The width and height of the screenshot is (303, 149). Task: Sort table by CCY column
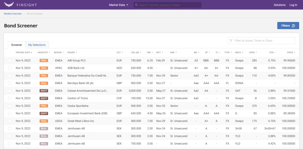pos(120,53)
